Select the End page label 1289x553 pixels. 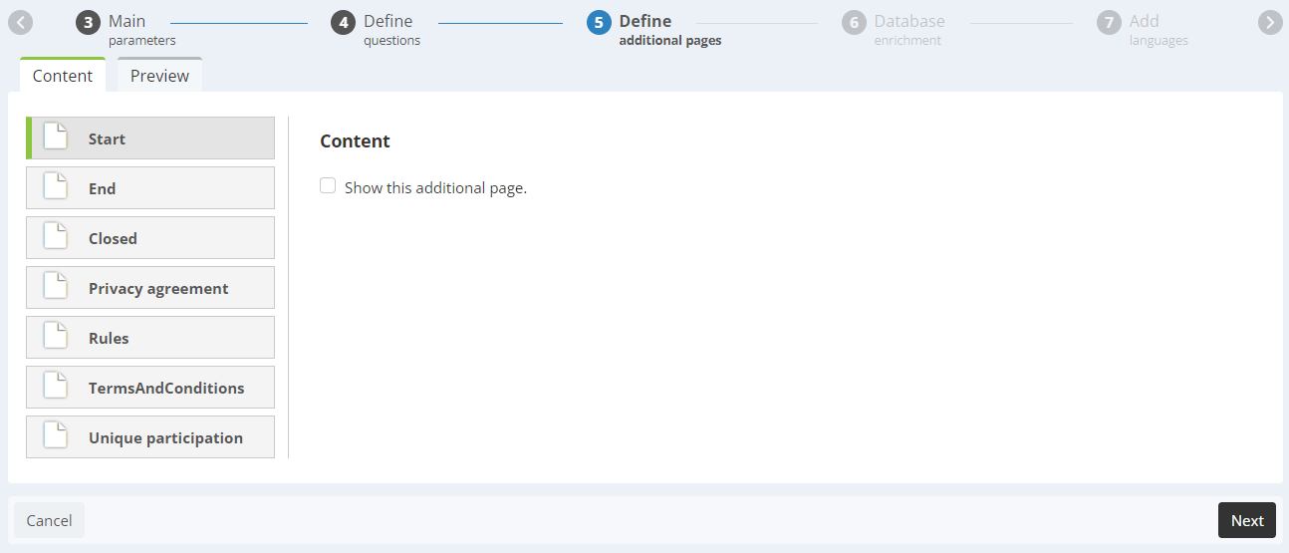pyautogui.click(x=102, y=188)
